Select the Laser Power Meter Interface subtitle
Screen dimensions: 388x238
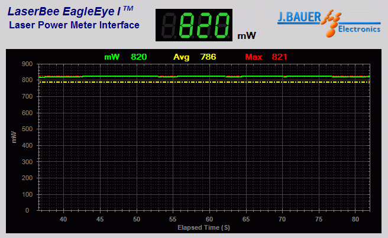[75, 25]
